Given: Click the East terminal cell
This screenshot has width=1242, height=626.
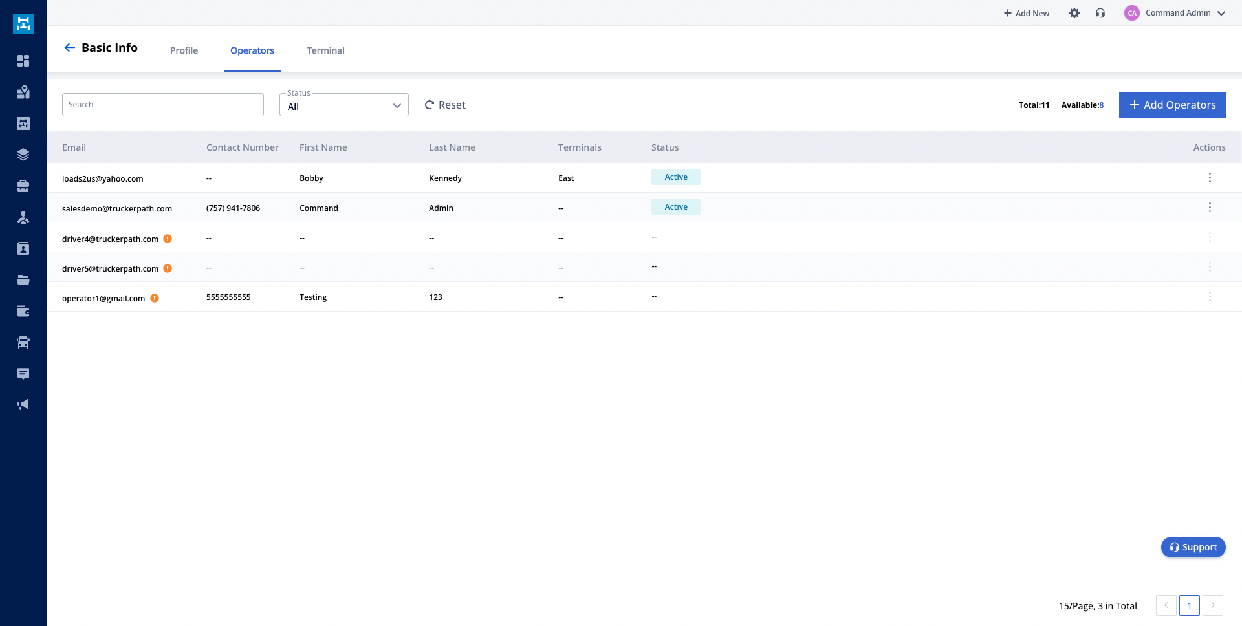Looking at the screenshot, I should tap(566, 178).
